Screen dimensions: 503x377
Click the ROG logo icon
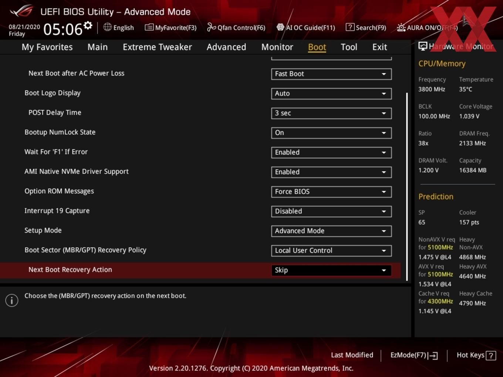21,11
